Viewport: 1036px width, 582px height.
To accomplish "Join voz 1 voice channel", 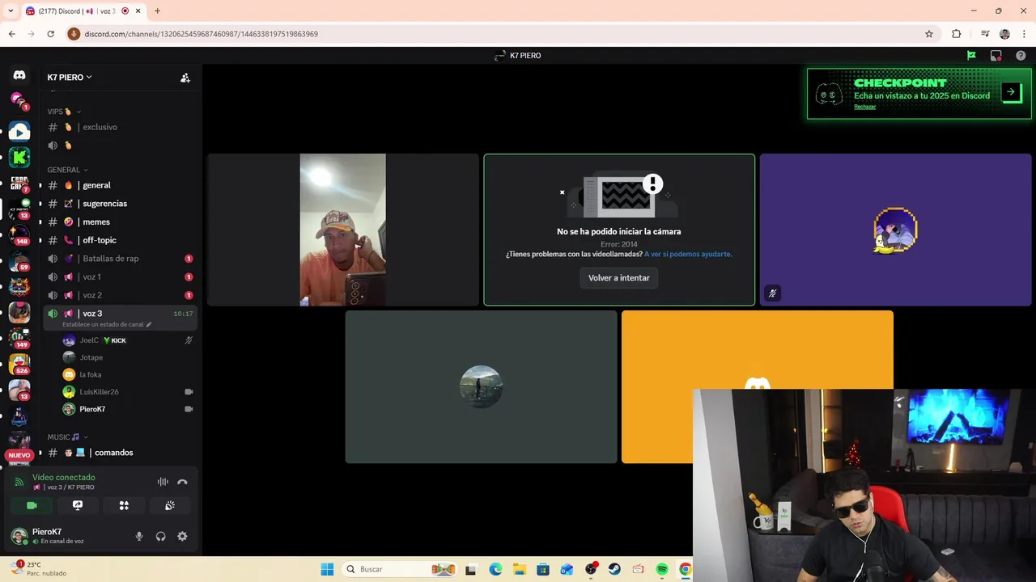I will [x=120, y=276].
